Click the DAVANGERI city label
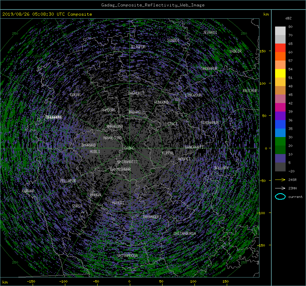The height and width of the screenshot is (286, 306). point(152,217)
